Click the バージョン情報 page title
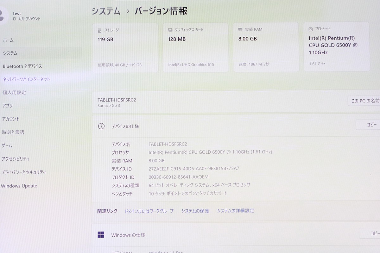Viewport: 380px width, 253px height. click(161, 11)
